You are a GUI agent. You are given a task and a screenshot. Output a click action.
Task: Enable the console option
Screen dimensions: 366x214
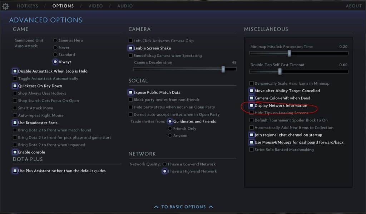pyautogui.click(x=14, y=152)
